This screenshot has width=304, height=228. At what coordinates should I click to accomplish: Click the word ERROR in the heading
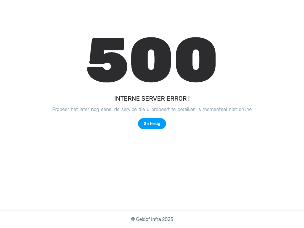(x=177, y=99)
